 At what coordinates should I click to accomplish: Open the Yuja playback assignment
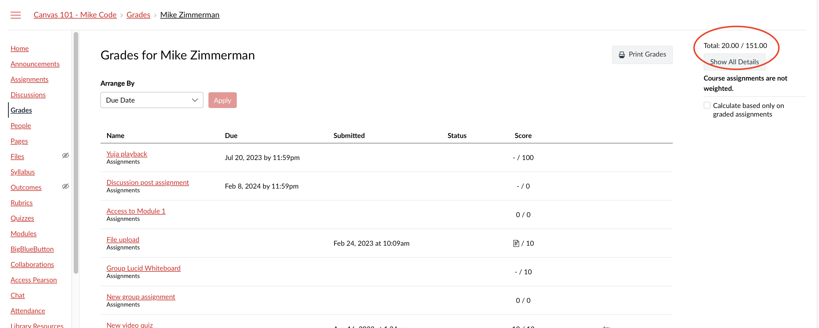[x=127, y=154]
